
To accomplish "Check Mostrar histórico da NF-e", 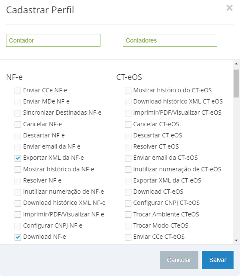I will [x=18, y=170].
